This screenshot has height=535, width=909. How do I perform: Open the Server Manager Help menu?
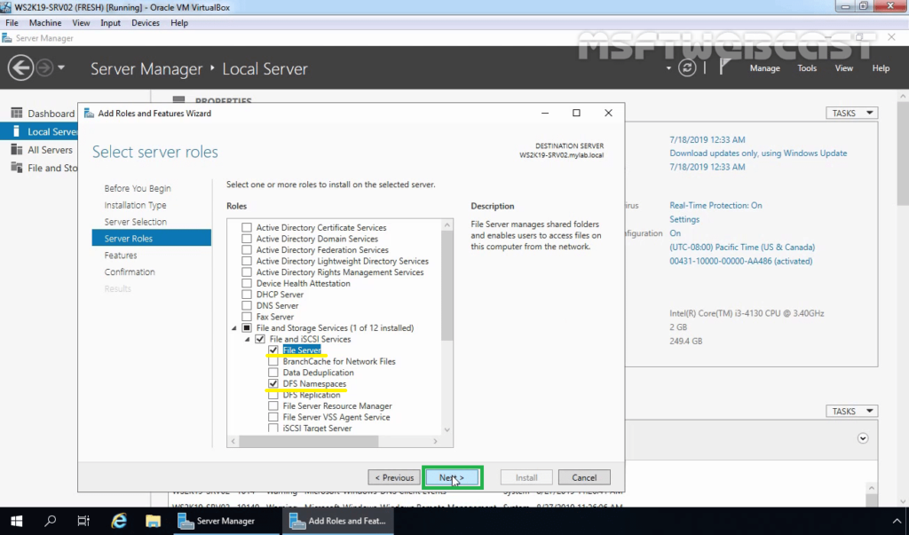click(881, 67)
